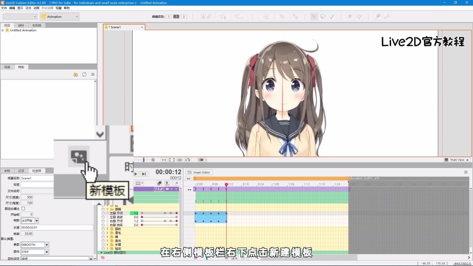Switch to the 部件 tab
The width and height of the screenshot is (473, 266).
point(21,26)
